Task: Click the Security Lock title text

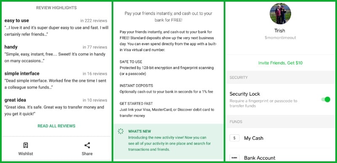Action: (x=245, y=94)
